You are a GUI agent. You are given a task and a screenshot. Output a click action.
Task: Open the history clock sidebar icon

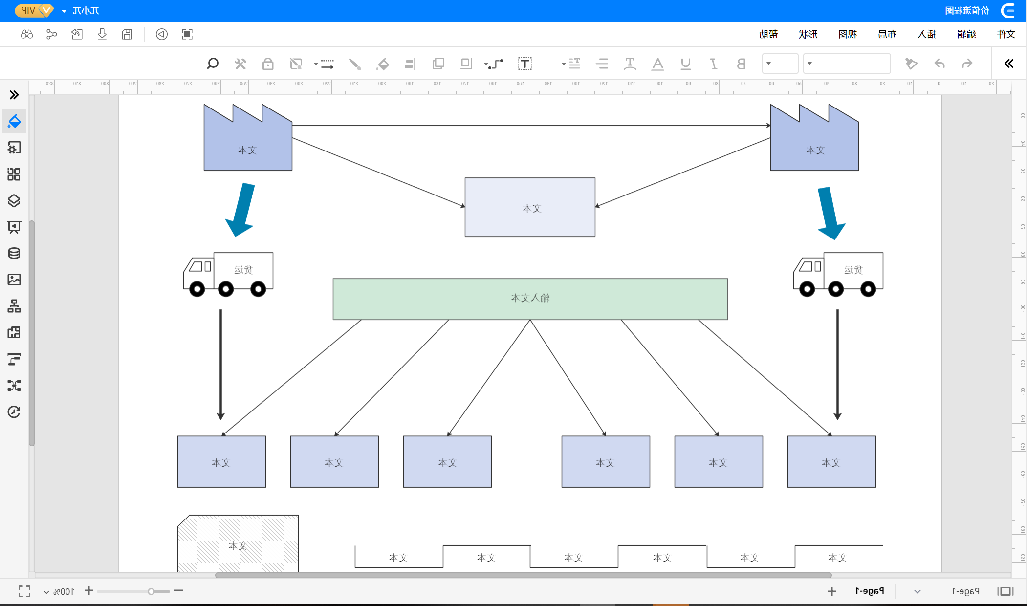[x=14, y=412]
